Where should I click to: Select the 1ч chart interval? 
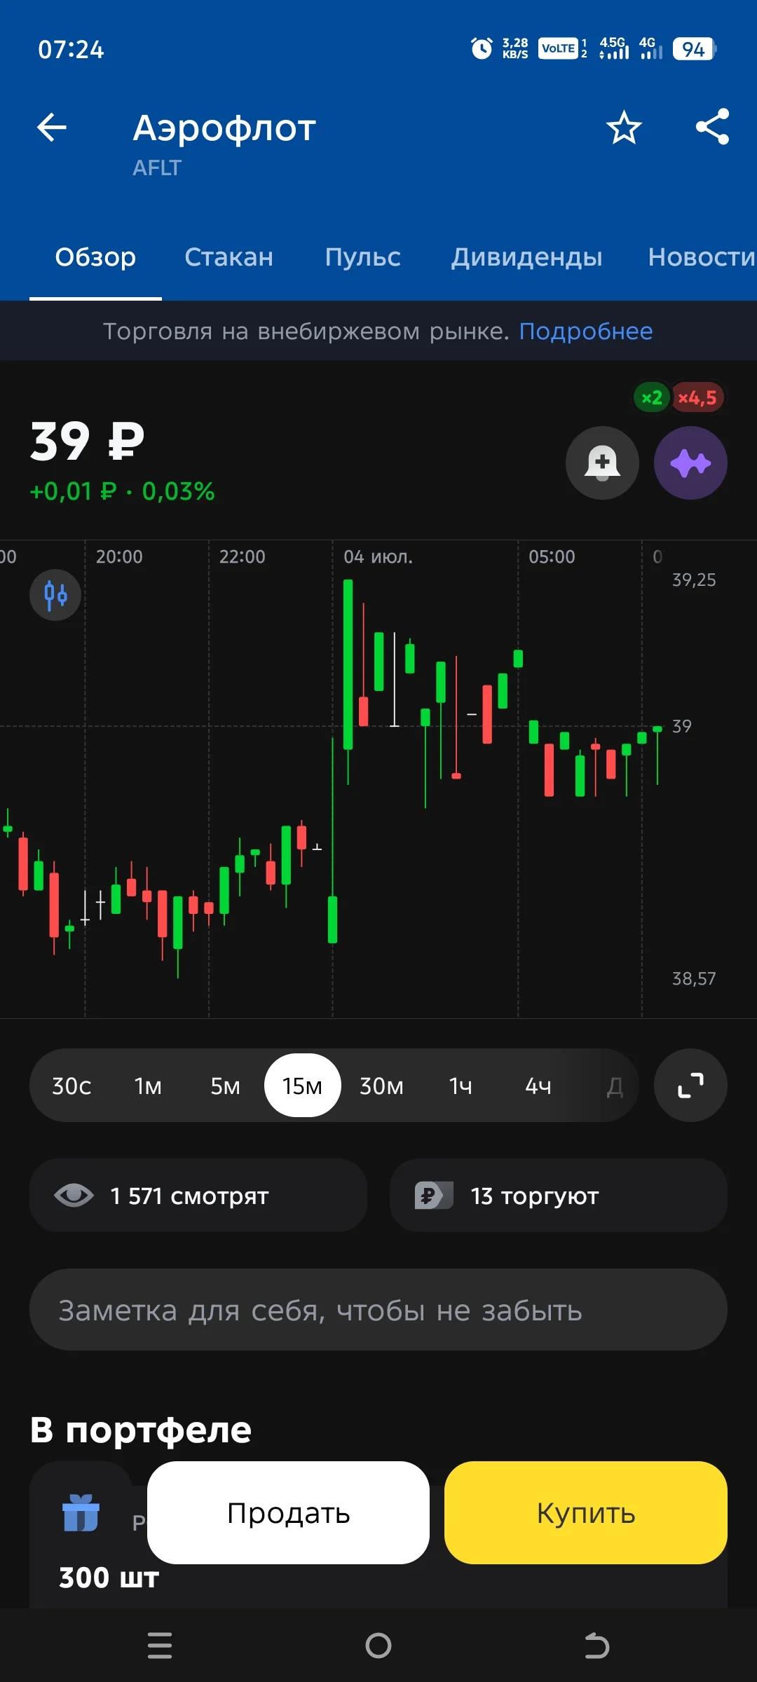coord(461,1086)
